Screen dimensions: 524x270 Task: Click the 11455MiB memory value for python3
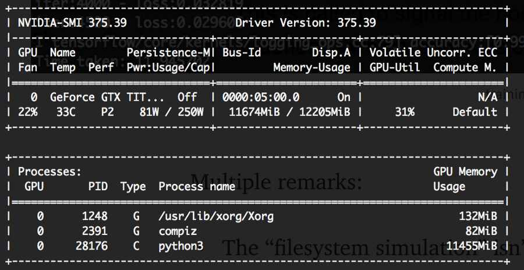pyautogui.click(x=472, y=246)
